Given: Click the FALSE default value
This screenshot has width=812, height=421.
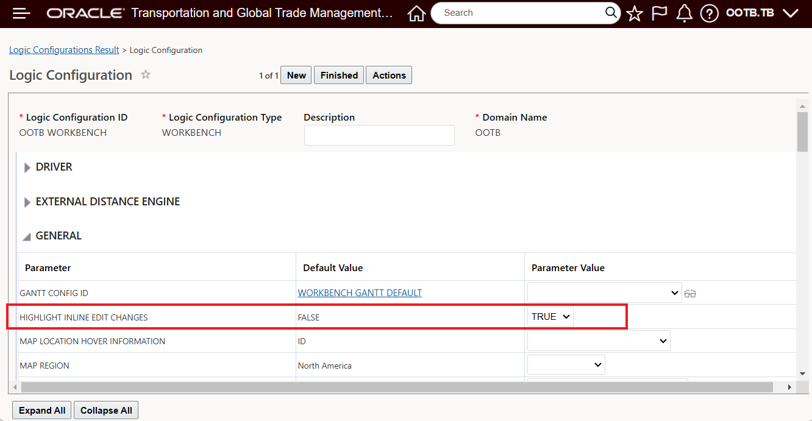Looking at the screenshot, I should click(308, 317).
